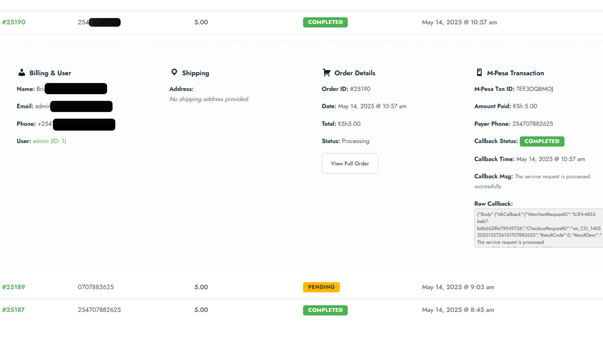This screenshot has height=339, width=603.
Task: Click Amount Paid KSh 5.00 value
Action: pos(525,106)
